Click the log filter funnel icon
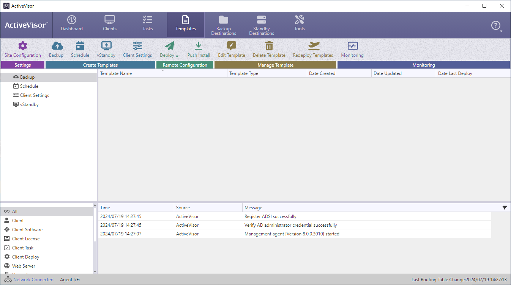The image size is (511, 285). click(505, 208)
